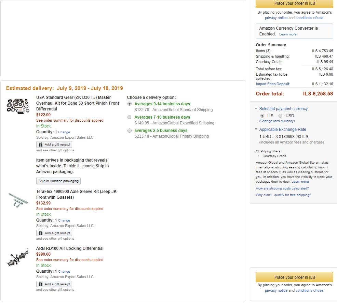Open Learn more about Amazon Currency Converter
The image size is (337, 303).
coord(288,34)
